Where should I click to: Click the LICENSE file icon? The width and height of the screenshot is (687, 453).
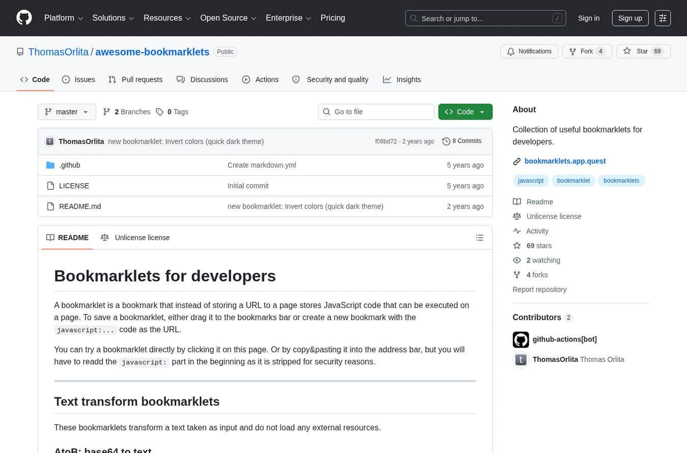(x=50, y=186)
